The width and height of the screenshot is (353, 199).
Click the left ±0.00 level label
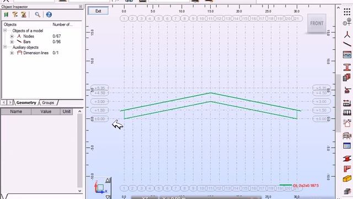click(99, 119)
